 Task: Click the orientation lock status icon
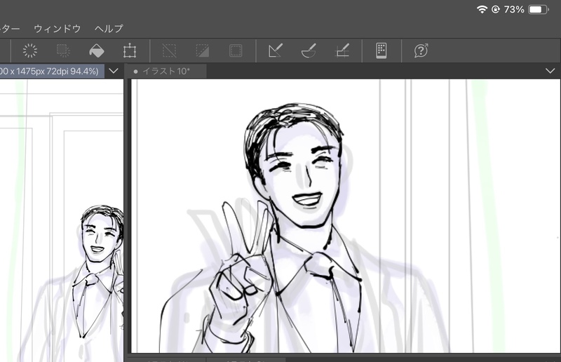click(x=496, y=9)
